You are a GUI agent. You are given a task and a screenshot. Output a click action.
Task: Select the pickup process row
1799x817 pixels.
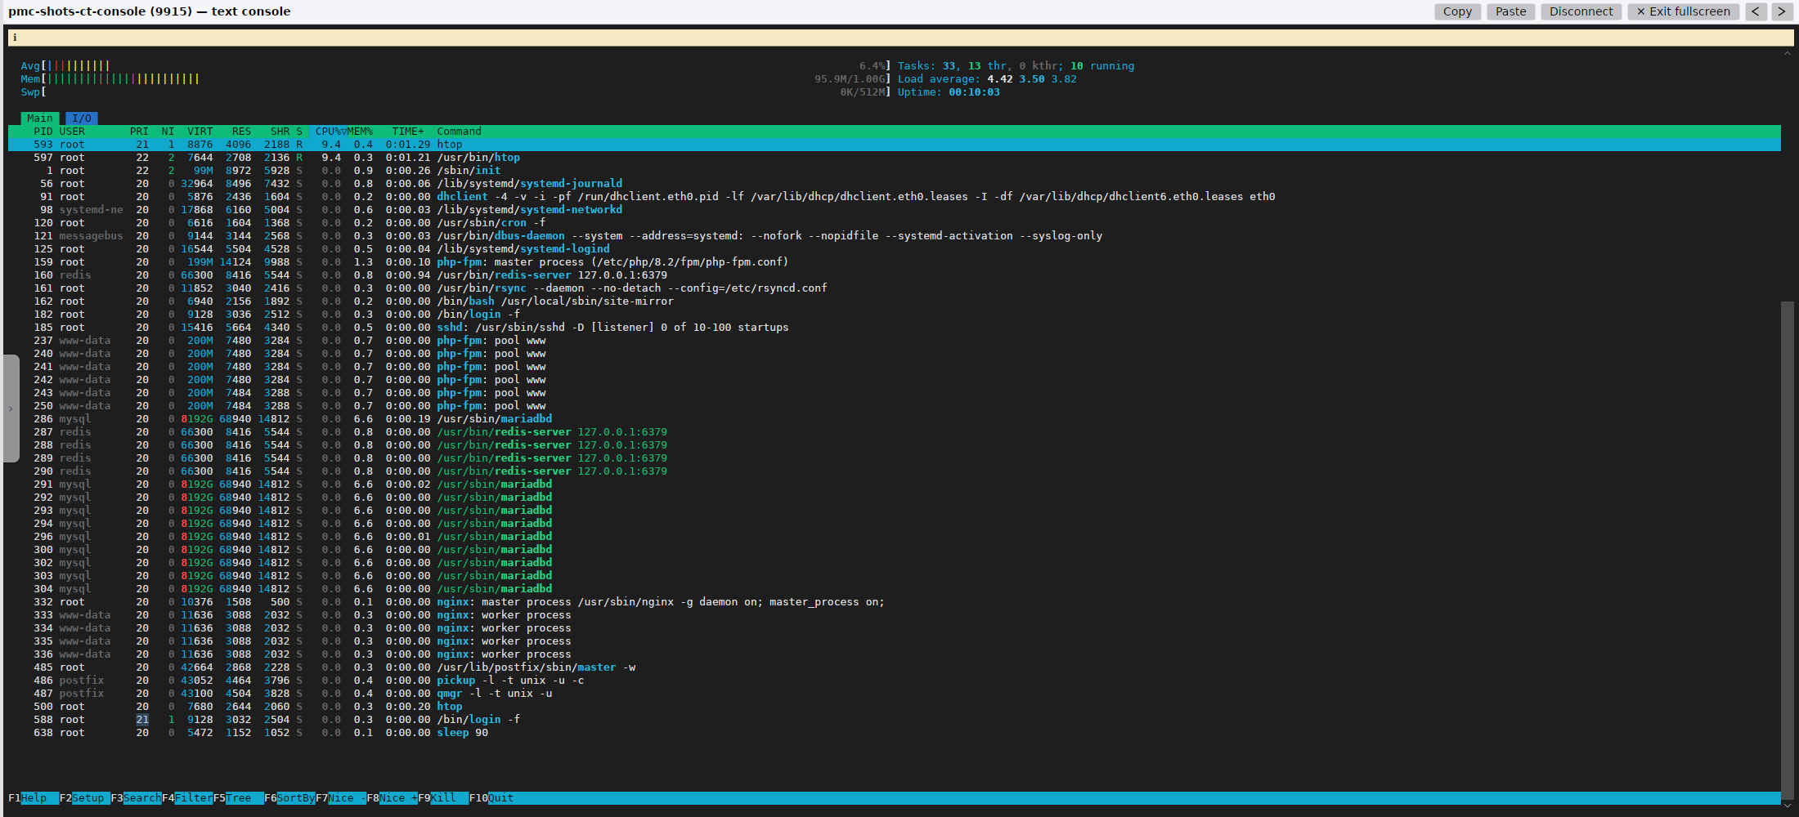point(895,681)
